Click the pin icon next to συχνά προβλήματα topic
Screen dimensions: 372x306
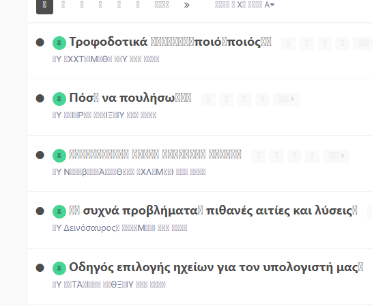59,212
